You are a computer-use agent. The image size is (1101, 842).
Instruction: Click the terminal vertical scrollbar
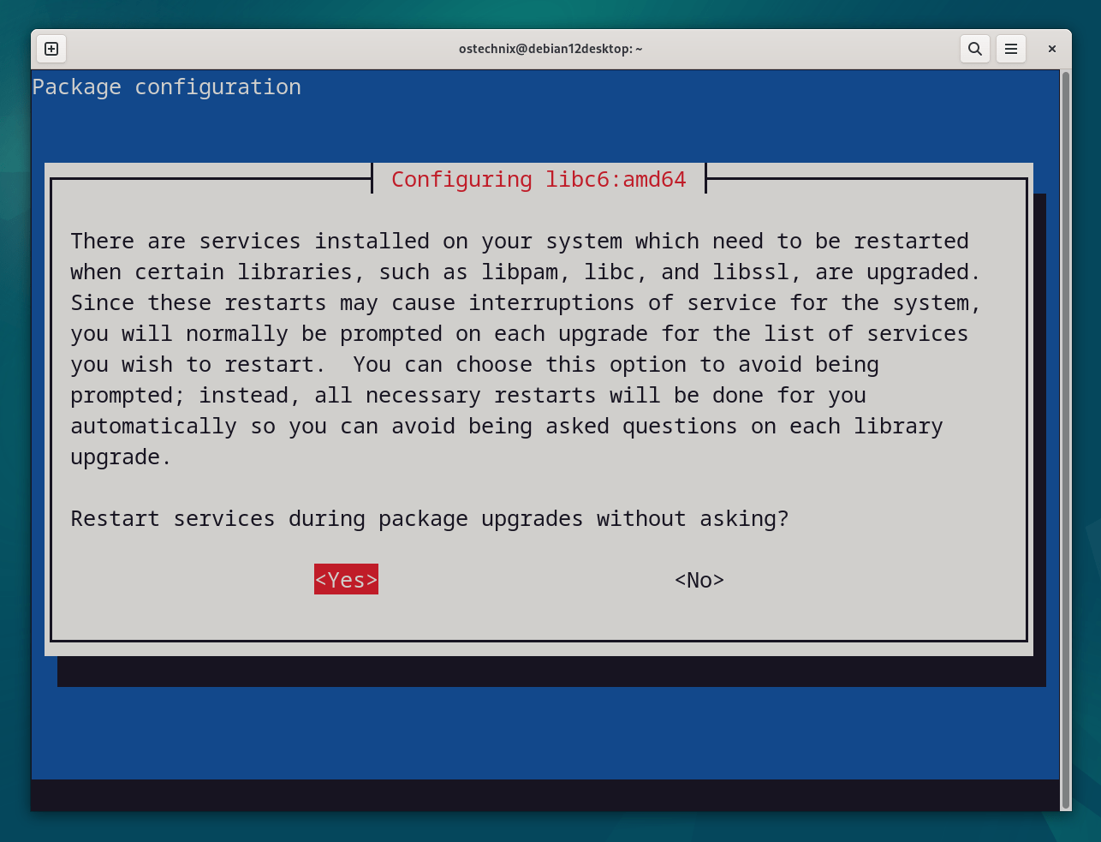coord(1065,428)
